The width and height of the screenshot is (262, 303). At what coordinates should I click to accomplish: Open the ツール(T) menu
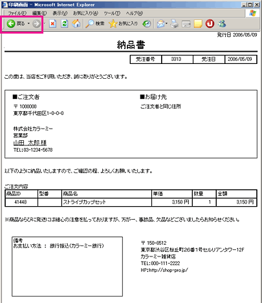pos(112,14)
